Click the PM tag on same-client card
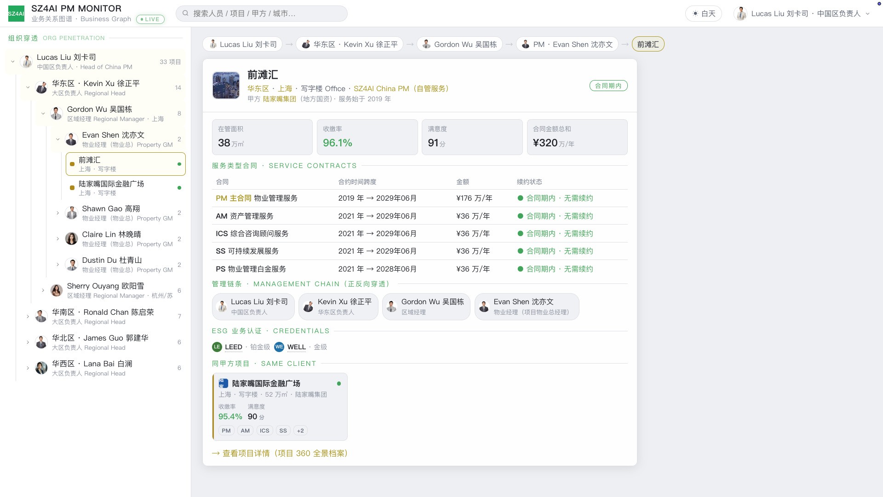Image resolution: width=883 pixels, height=497 pixels. pyautogui.click(x=226, y=431)
